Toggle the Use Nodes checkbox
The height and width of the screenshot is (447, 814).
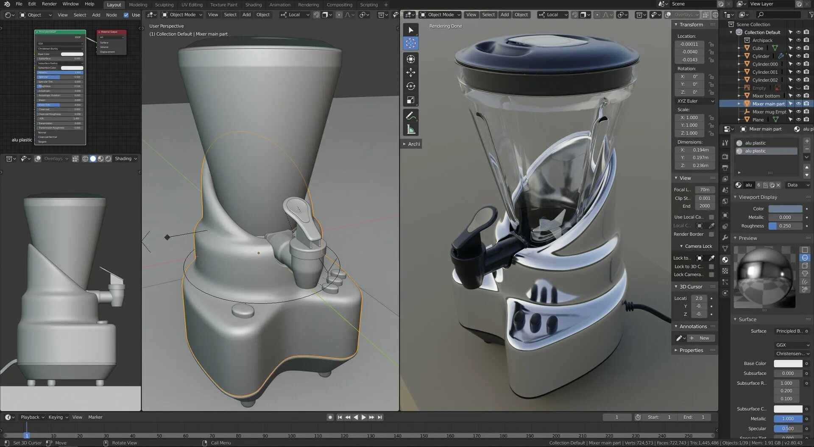(x=126, y=15)
